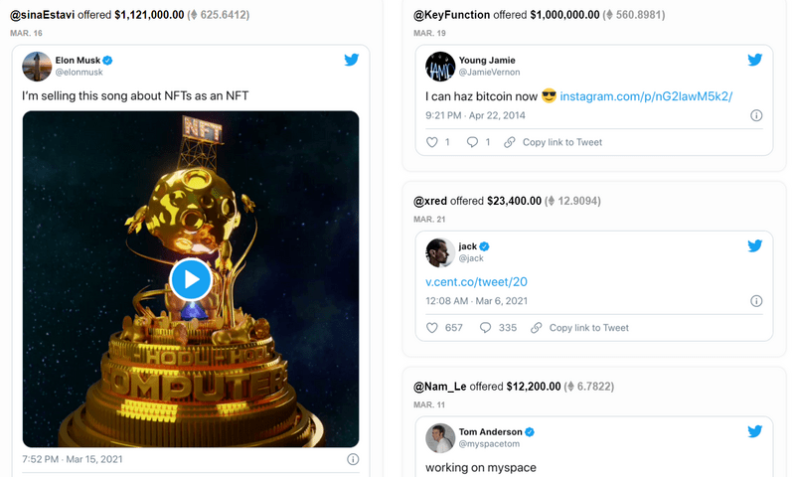Like jack's tweet with heart icon

431,328
